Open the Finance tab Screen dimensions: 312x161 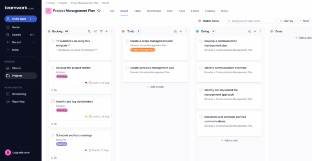[x=210, y=11]
